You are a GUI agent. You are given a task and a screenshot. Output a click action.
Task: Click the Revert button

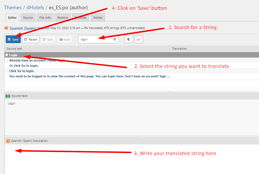pos(31,39)
